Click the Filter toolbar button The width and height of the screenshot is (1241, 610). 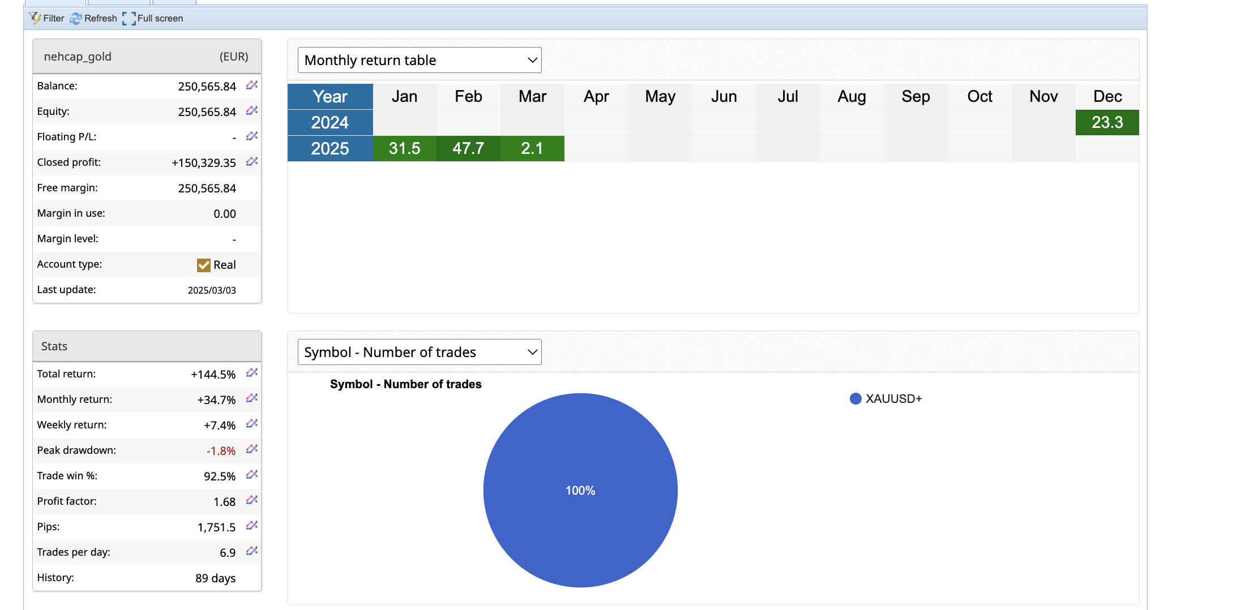(x=47, y=18)
